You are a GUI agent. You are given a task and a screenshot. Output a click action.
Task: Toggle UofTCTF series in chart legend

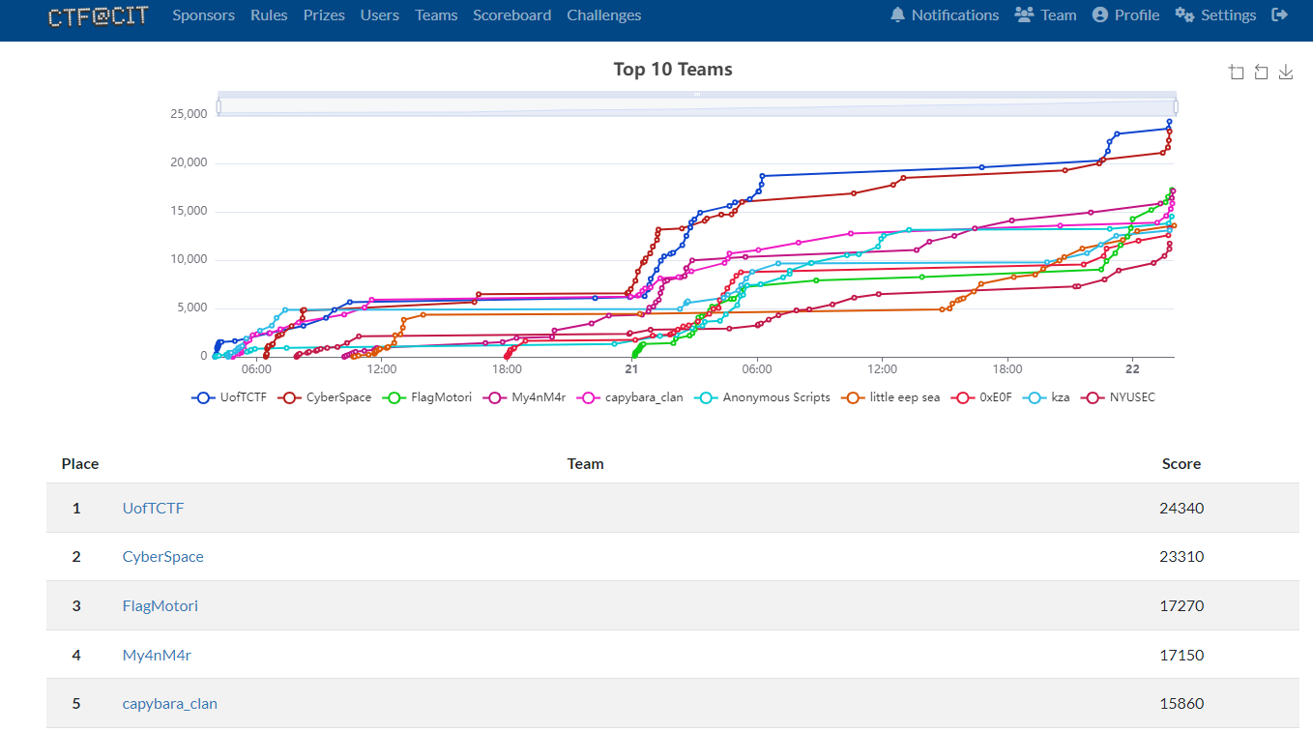point(229,397)
